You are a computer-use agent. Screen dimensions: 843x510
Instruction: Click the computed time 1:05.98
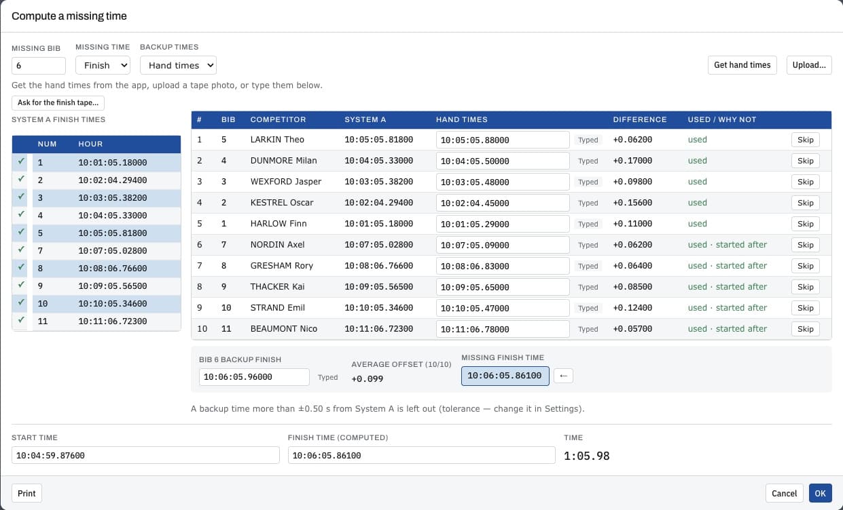click(x=587, y=456)
